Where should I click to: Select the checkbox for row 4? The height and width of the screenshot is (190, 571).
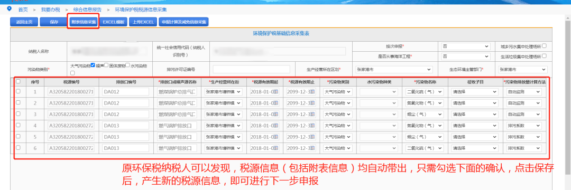point(18,125)
